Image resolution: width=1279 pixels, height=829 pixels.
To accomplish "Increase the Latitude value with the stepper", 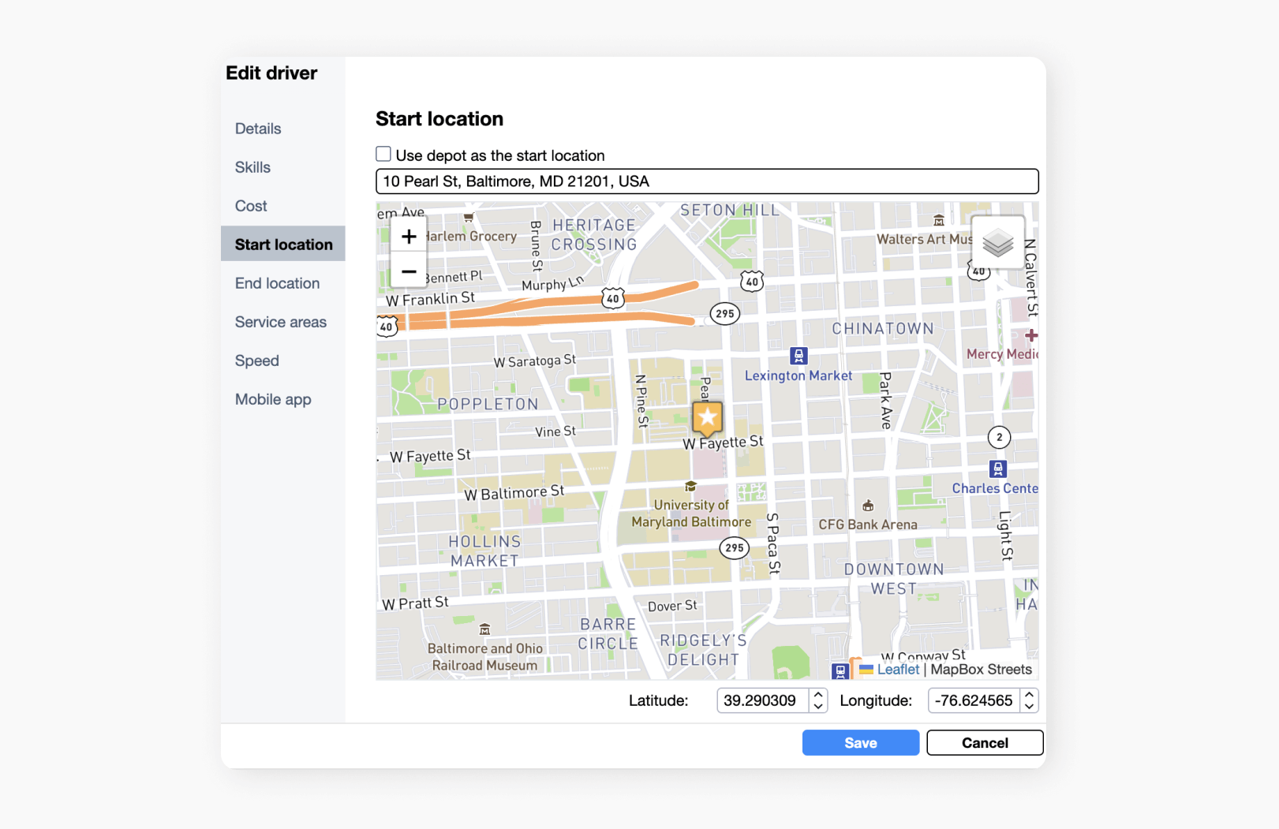I will [x=818, y=695].
